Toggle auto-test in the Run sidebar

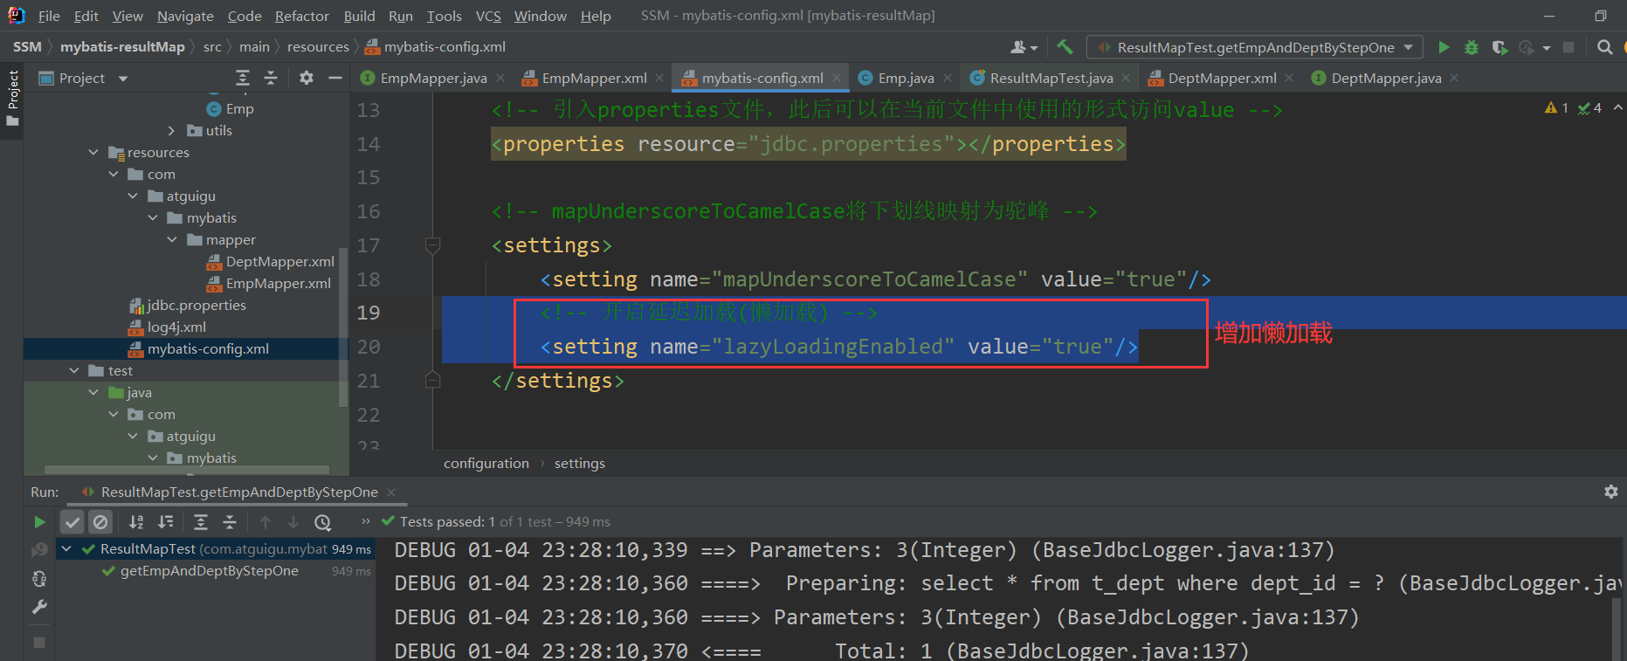39,578
